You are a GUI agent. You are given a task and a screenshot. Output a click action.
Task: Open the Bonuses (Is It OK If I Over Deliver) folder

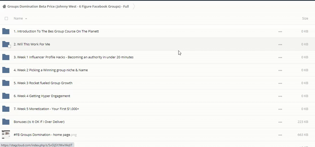39,122
